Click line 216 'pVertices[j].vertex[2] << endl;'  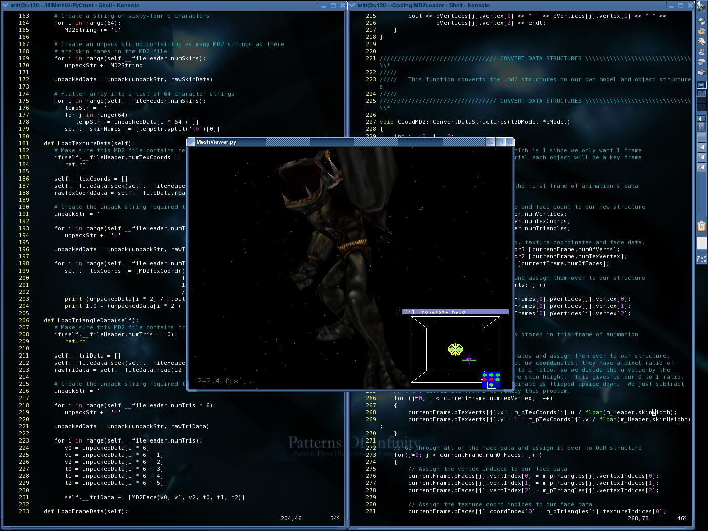tap(491, 23)
